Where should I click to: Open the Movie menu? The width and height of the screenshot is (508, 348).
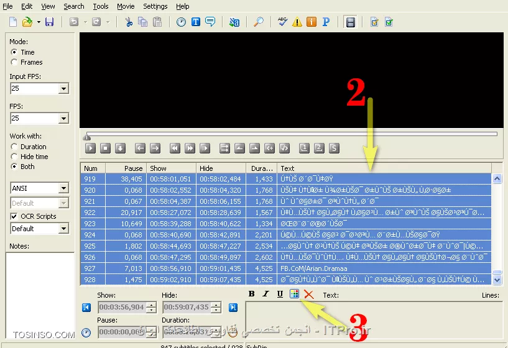pos(126,6)
